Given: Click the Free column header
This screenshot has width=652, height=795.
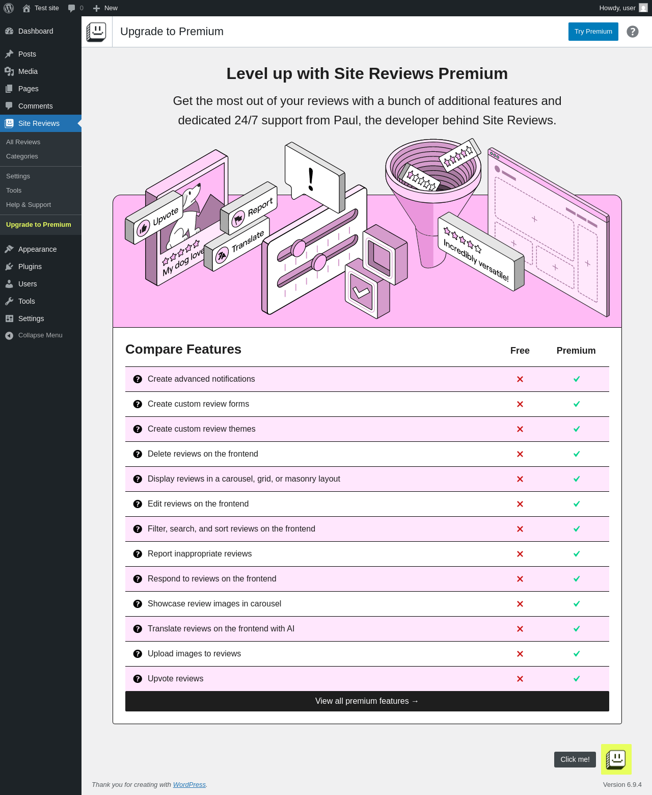Looking at the screenshot, I should coord(520,351).
